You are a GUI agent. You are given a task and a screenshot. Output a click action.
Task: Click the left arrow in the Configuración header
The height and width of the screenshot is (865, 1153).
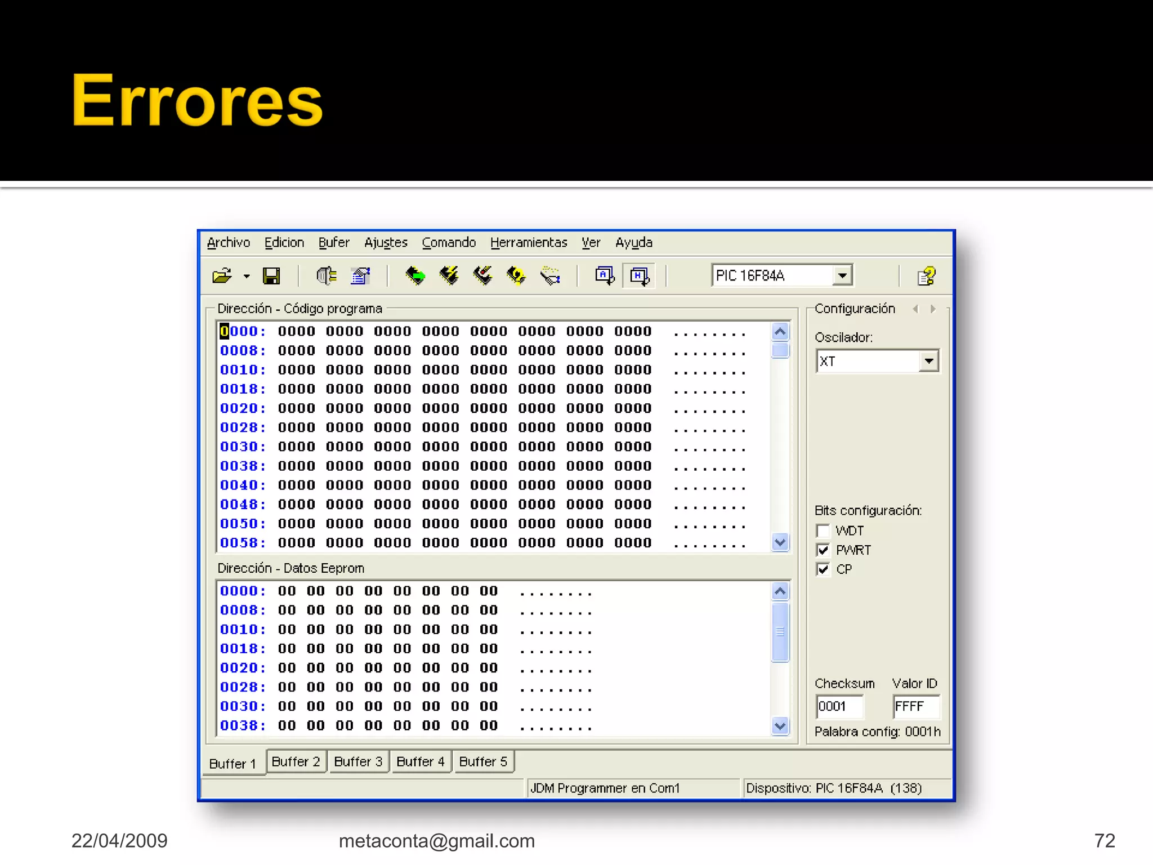coord(916,309)
